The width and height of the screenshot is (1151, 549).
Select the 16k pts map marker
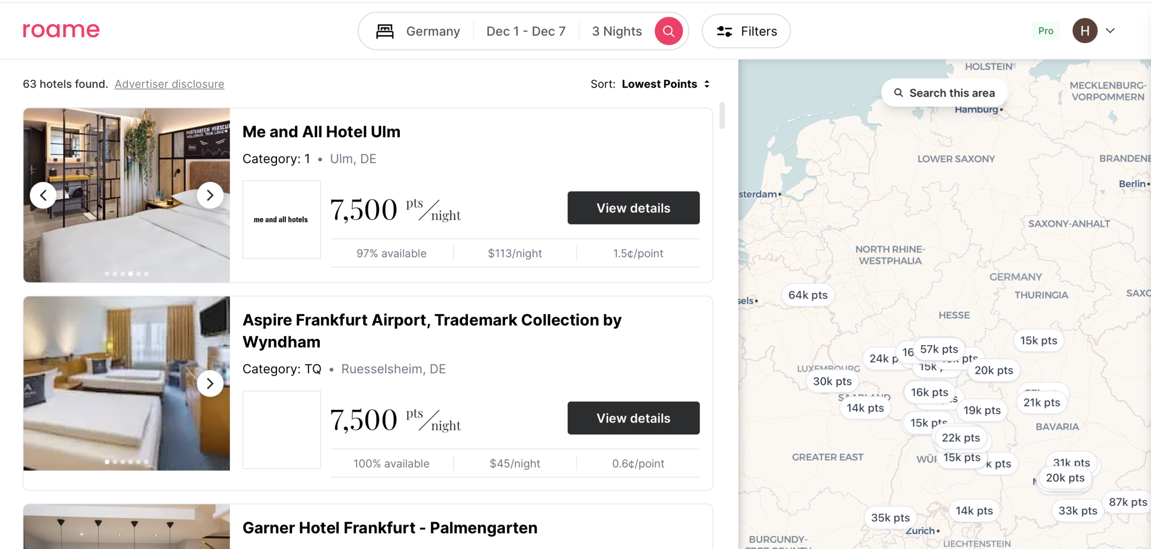coord(929,392)
